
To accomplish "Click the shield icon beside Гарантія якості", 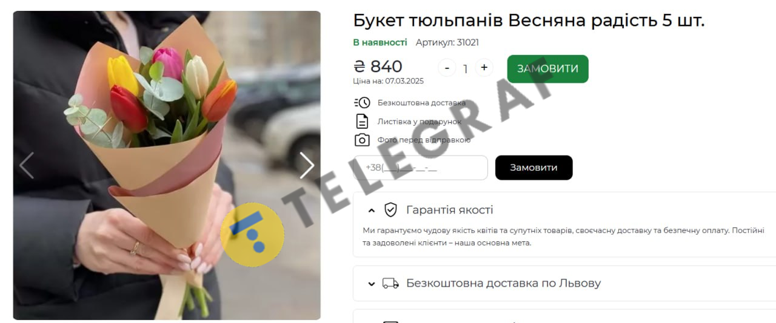I will pyautogui.click(x=391, y=210).
